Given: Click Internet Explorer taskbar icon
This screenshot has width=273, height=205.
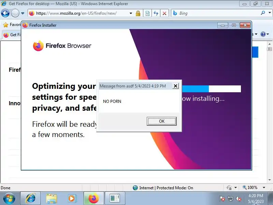Looking at the screenshot, I should click(x=30, y=198).
